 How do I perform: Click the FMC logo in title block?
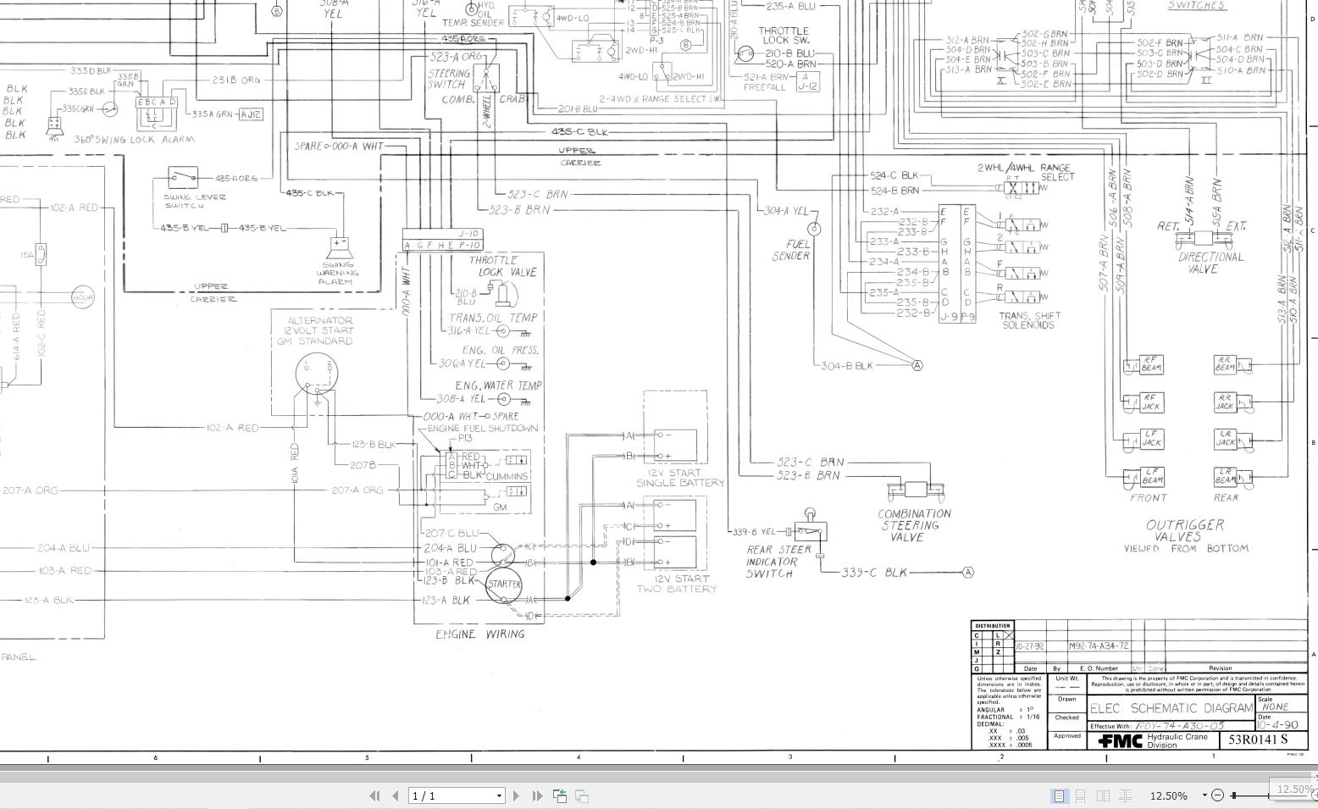pos(1120,741)
